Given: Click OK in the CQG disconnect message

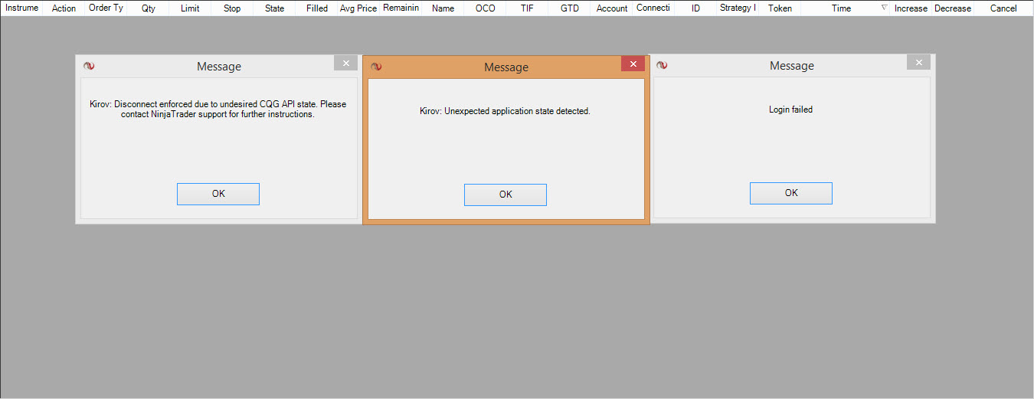Looking at the screenshot, I should click(218, 194).
